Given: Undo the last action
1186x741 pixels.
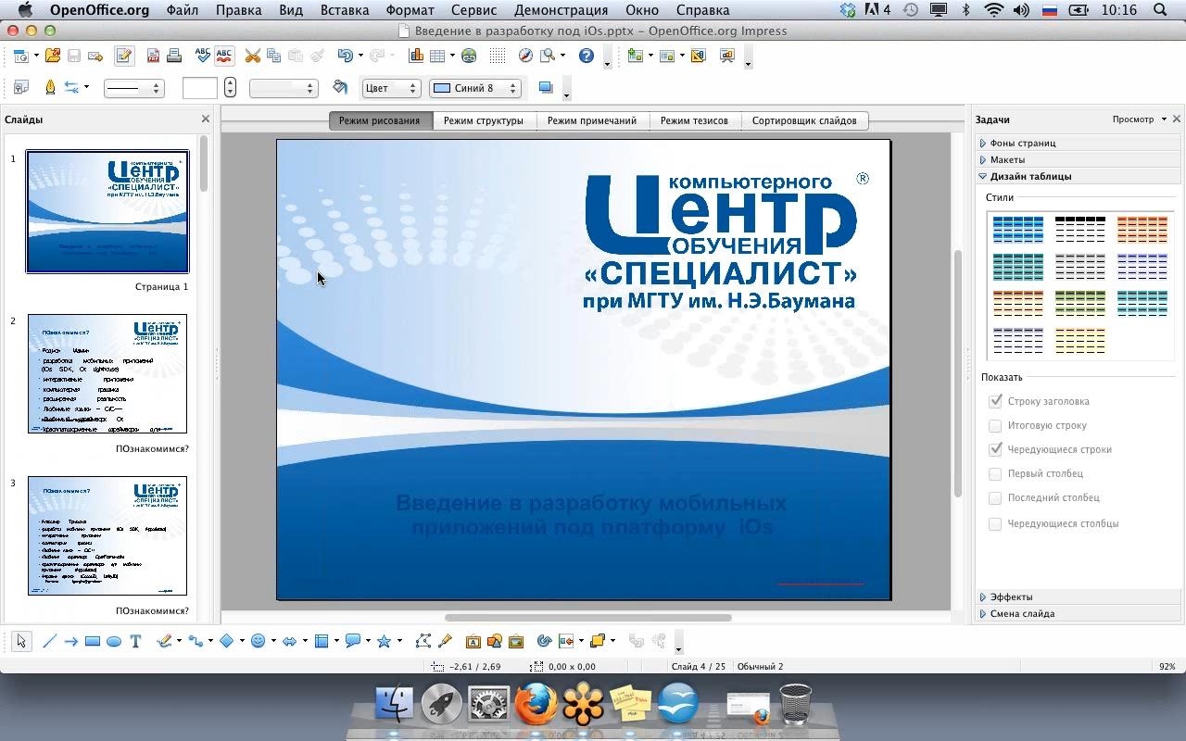Looking at the screenshot, I should click(x=345, y=57).
